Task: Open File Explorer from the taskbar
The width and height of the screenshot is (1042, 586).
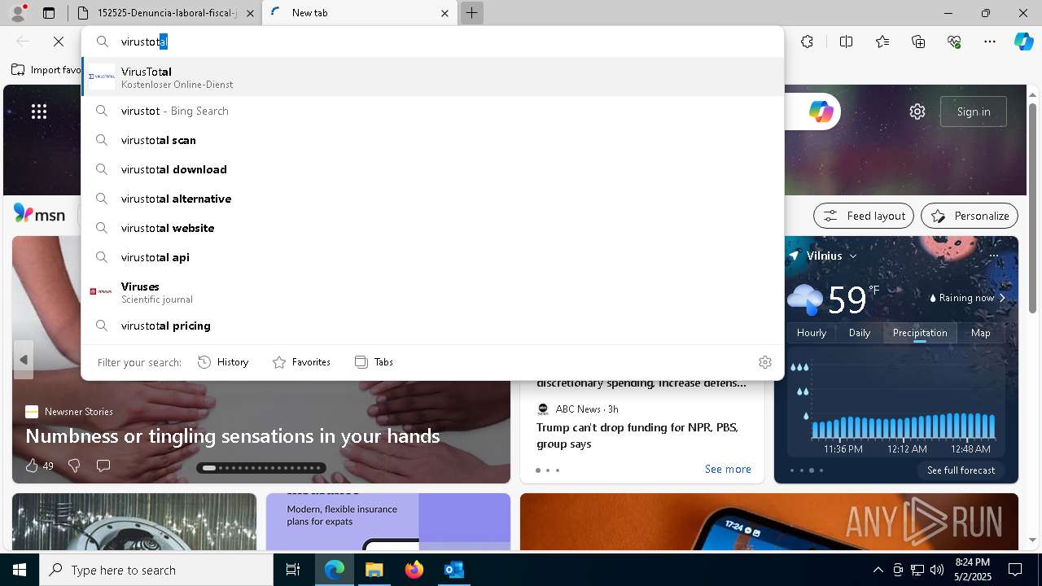Action: point(374,570)
